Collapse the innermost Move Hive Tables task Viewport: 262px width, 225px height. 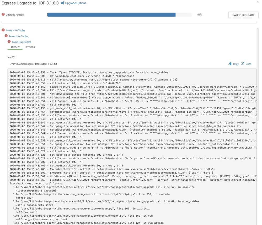pyautogui.click(x=22, y=42)
